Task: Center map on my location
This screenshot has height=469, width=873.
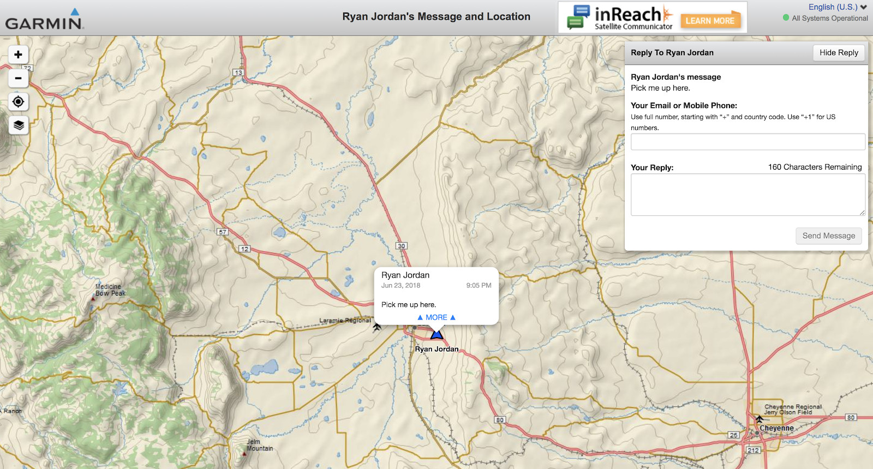Action: [18, 102]
